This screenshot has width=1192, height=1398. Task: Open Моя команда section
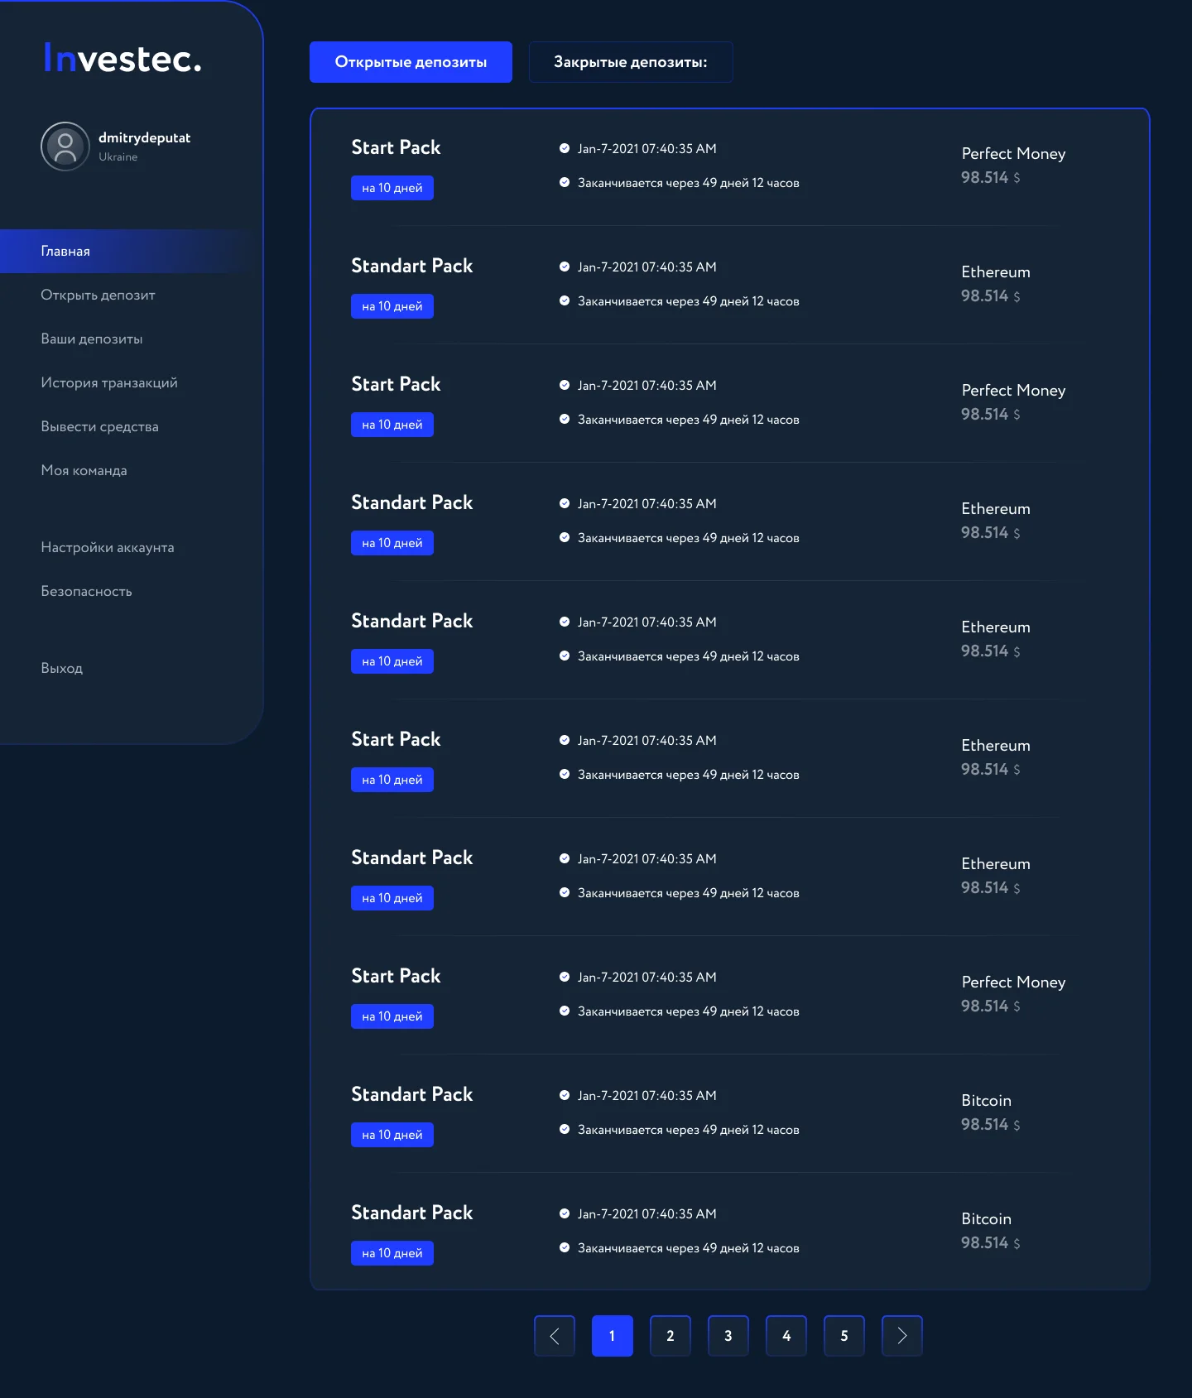[x=84, y=470]
